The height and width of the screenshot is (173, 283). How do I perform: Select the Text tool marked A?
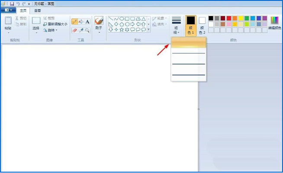[87, 22]
